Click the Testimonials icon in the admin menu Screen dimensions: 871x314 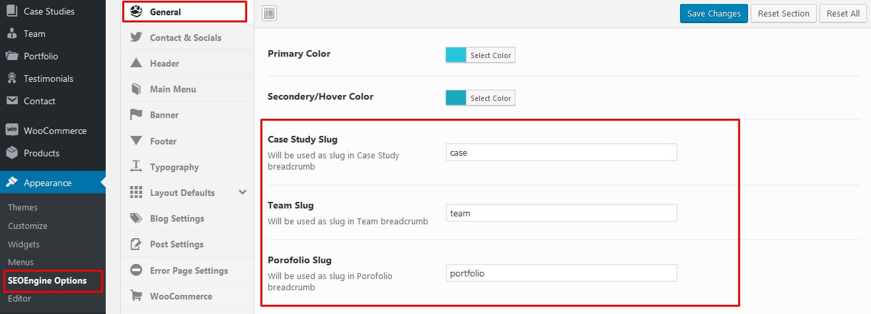[x=12, y=78]
